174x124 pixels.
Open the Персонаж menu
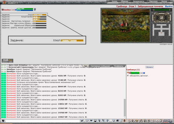click(153, 1)
